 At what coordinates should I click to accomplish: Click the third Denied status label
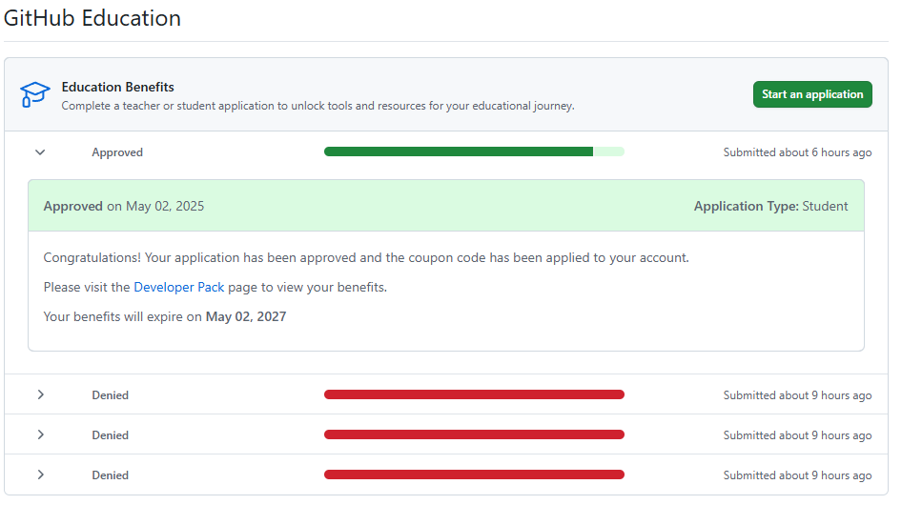coord(110,475)
